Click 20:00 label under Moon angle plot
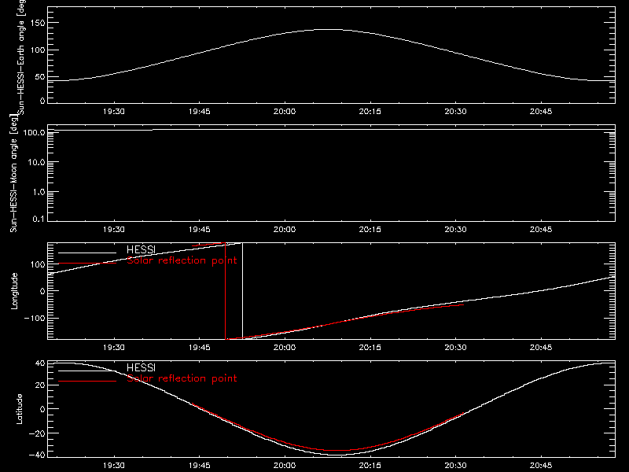Image resolution: width=629 pixels, height=472 pixels. point(285,230)
